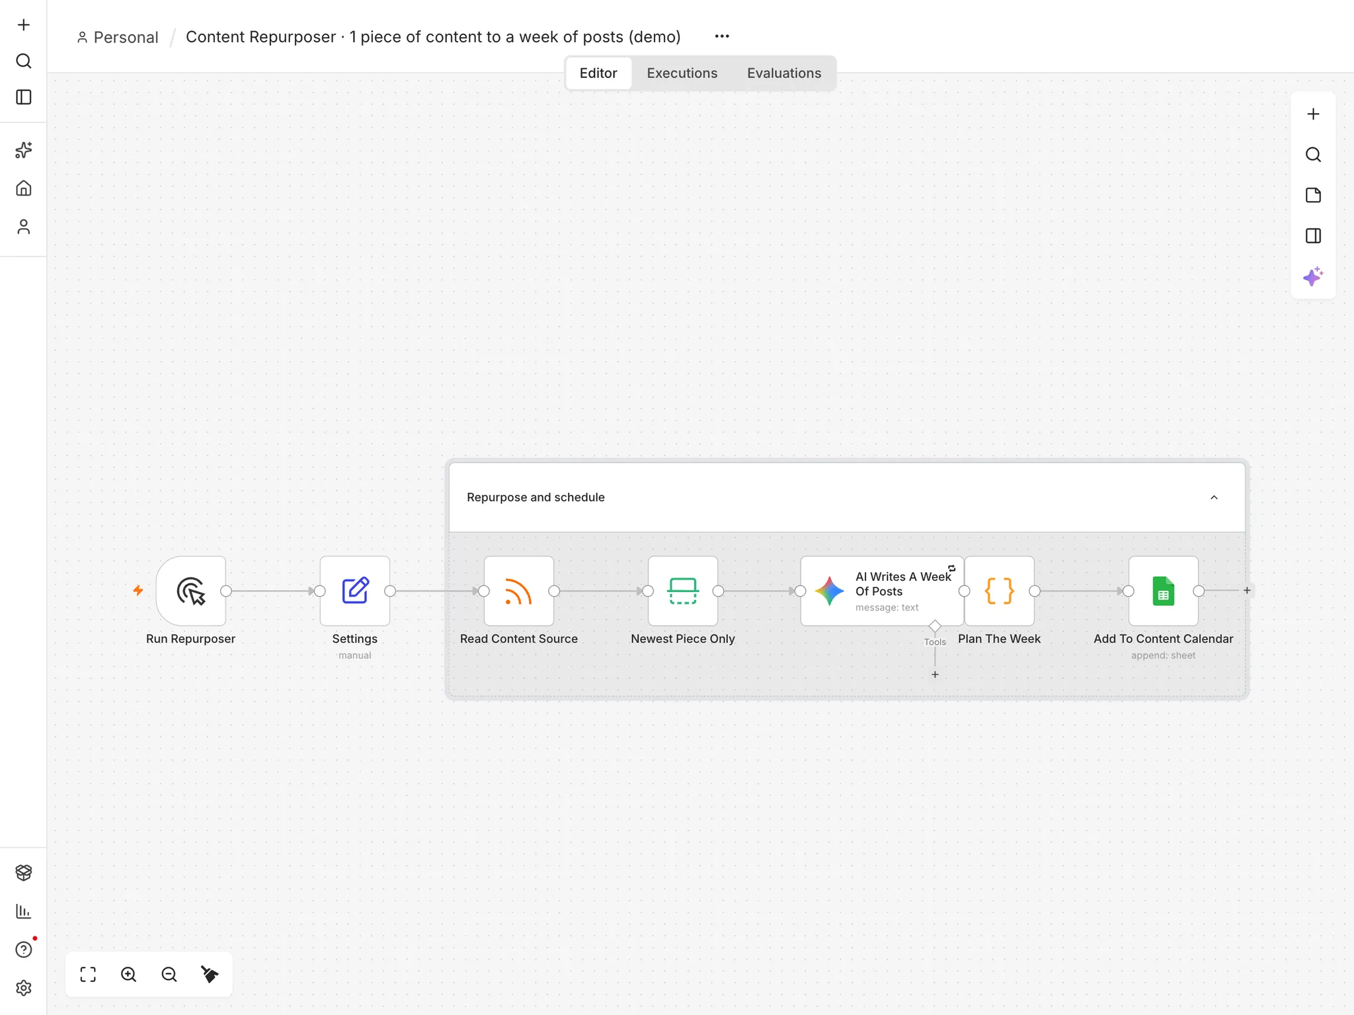This screenshot has width=1354, height=1015.
Task: Toggle the left sidebar panel icon
Action: pyautogui.click(x=24, y=97)
